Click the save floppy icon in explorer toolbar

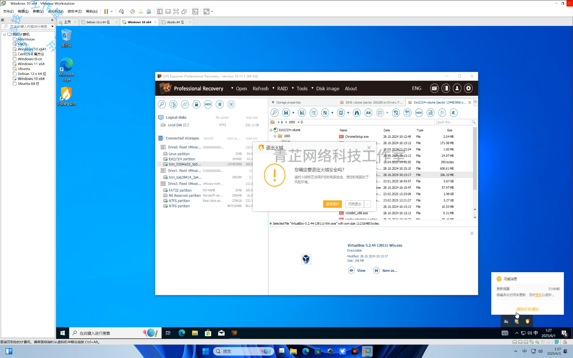286,113
